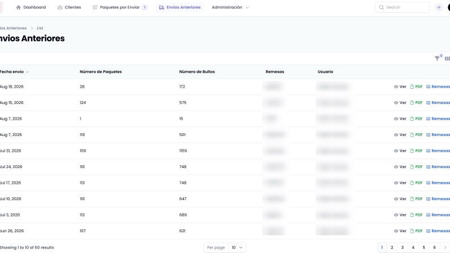Open Remesas for Jul 17, 2026

tap(438, 183)
